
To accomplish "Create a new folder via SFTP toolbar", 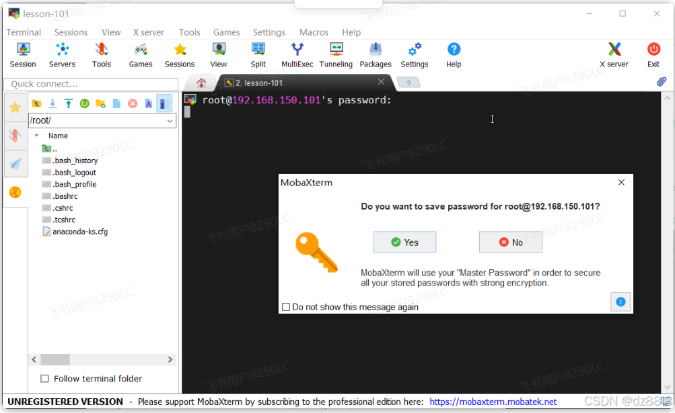I will tap(101, 103).
